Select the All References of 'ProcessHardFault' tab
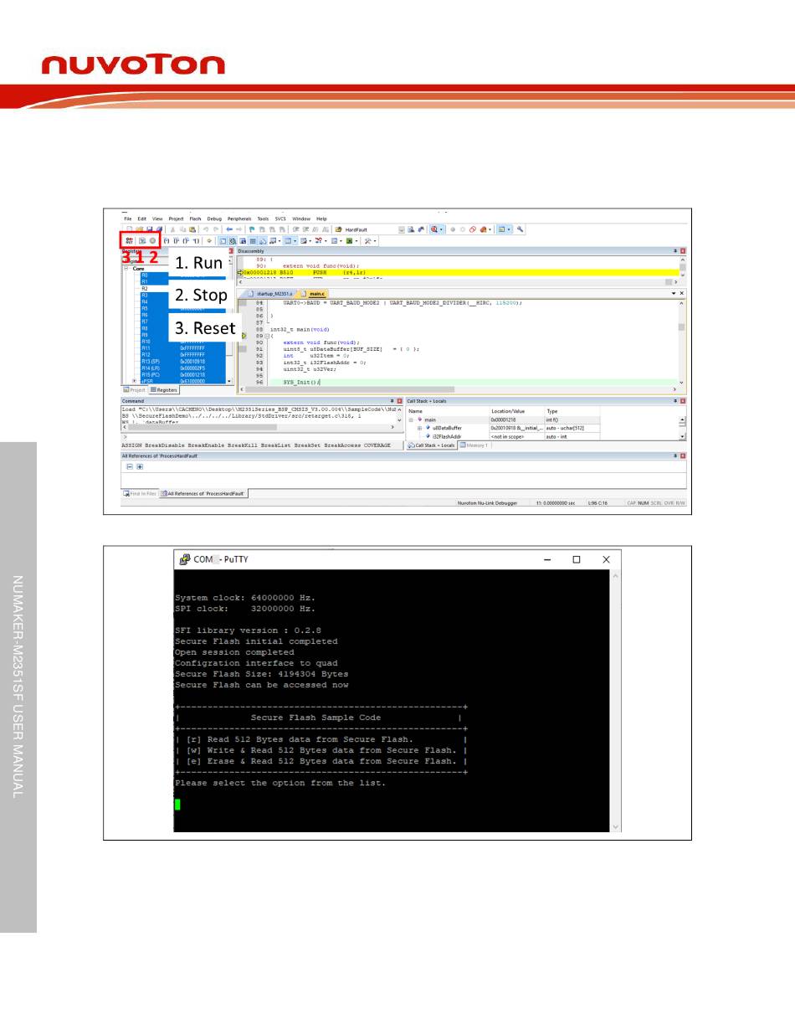795x1029 pixels. point(203,494)
